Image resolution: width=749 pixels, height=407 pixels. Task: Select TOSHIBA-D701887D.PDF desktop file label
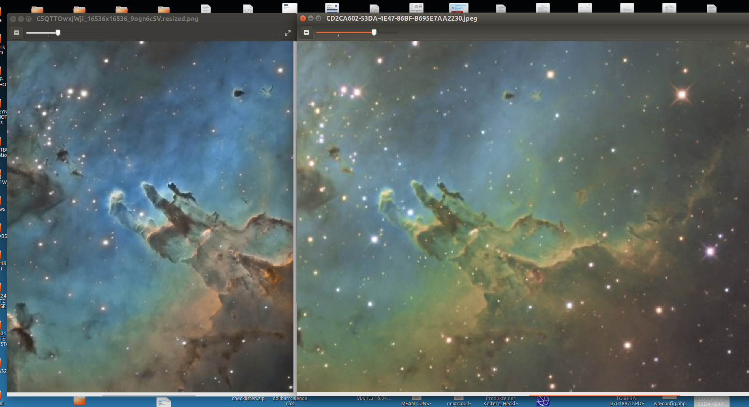pyautogui.click(x=627, y=401)
